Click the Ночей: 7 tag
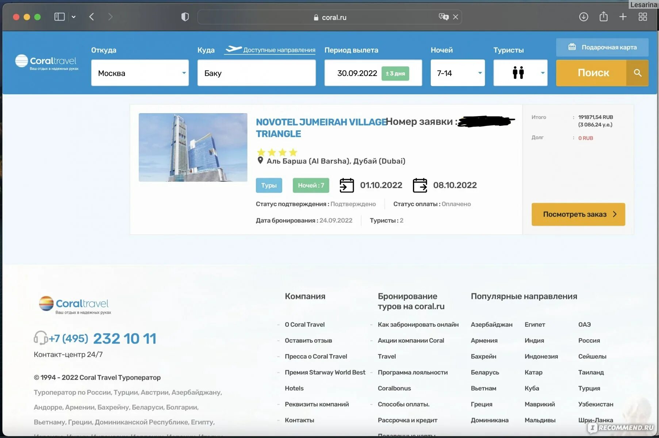 click(311, 185)
